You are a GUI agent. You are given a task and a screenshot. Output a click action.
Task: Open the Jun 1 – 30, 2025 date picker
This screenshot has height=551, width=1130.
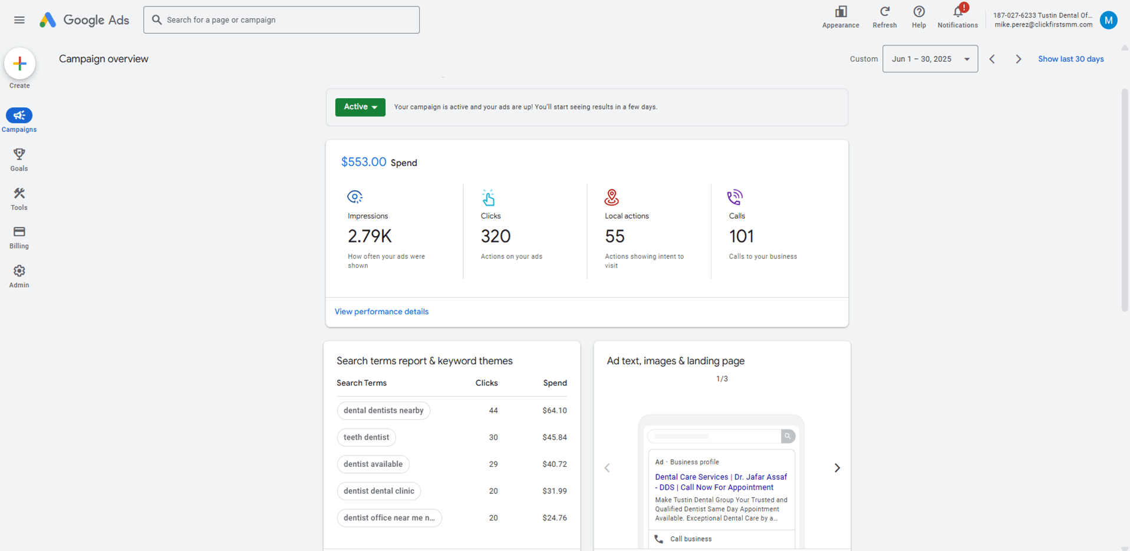pos(930,59)
